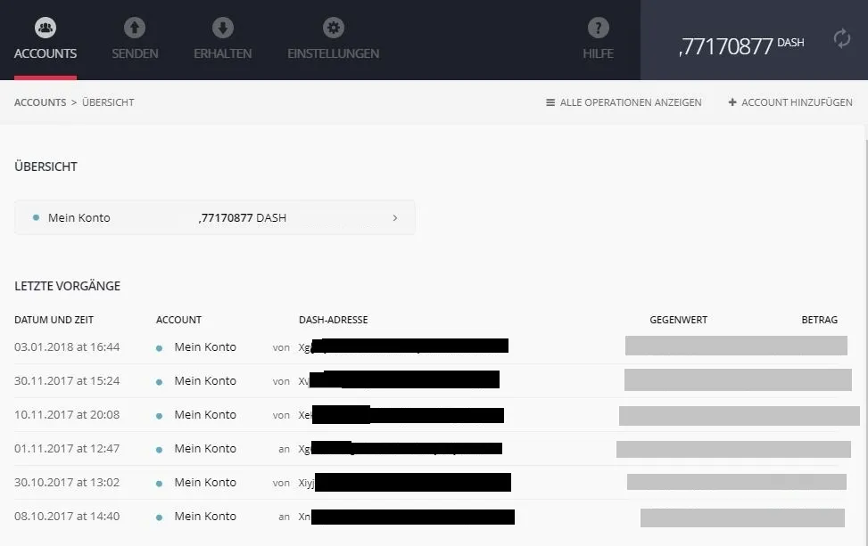868x546 pixels.
Task: Click the ACCOUNT column header
Action: 178,320
